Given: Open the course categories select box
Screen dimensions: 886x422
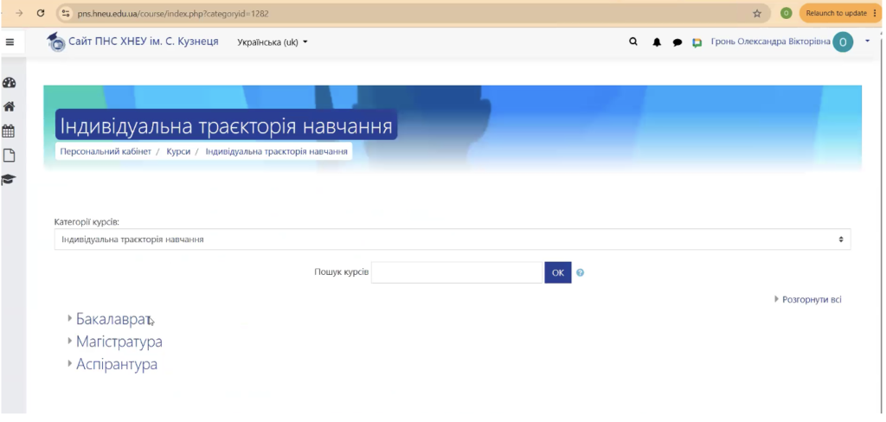Looking at the screenshot, I should pyautogui.click(x=452, y=240).
